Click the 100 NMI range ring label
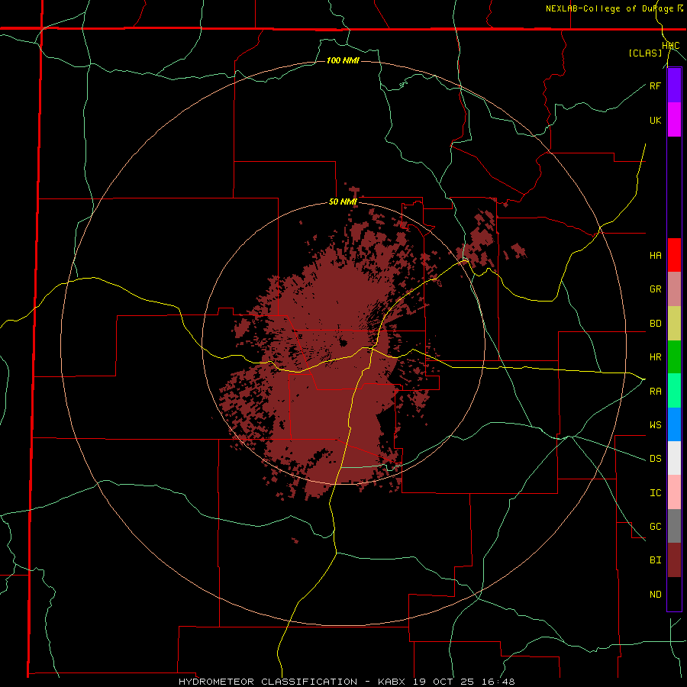687x687 pixels. tap(343, 60)
